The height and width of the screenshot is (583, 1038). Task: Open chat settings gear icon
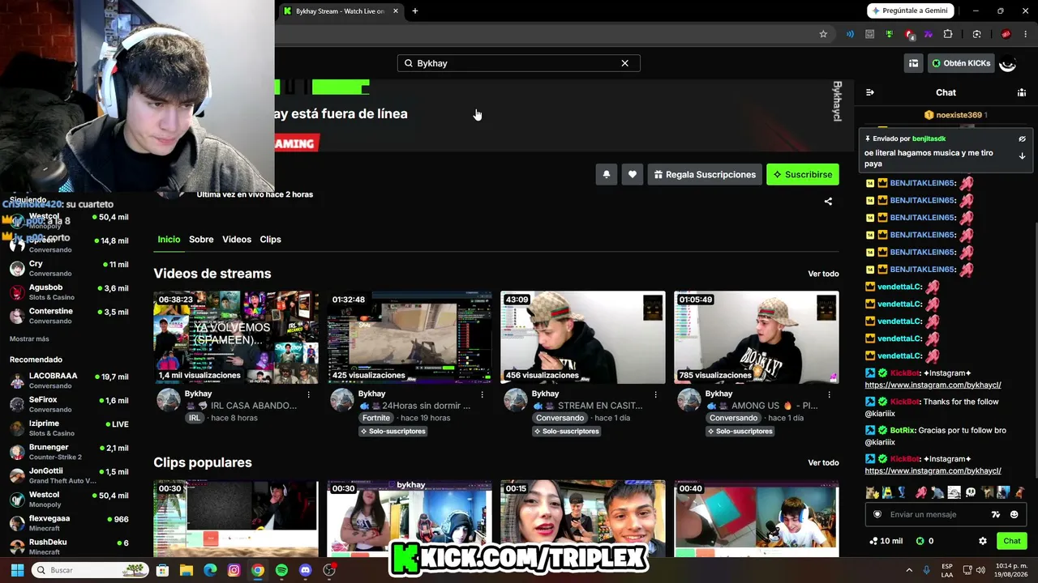point(983,541)
